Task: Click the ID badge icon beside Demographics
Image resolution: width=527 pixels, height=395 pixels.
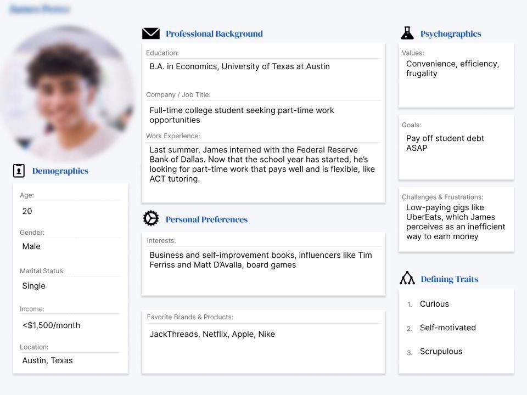Action: (x=19, y=171)
